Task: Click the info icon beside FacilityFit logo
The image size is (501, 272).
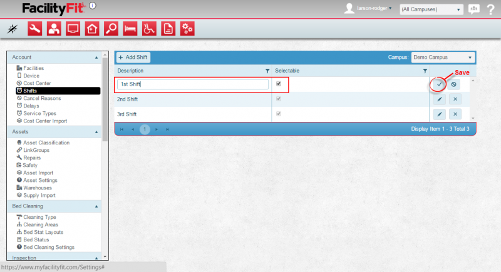Action: point(93,6)
